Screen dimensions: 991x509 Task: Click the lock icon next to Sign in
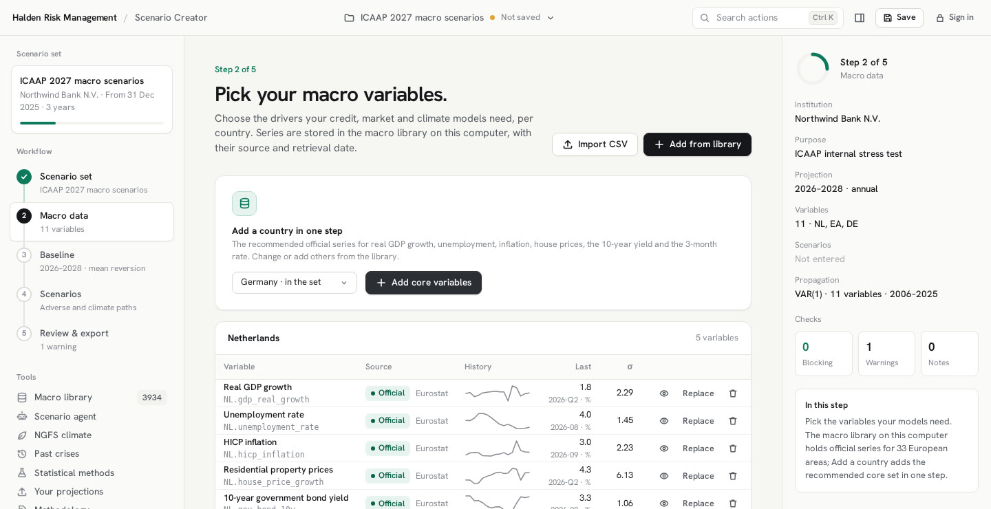coord(940,18)
